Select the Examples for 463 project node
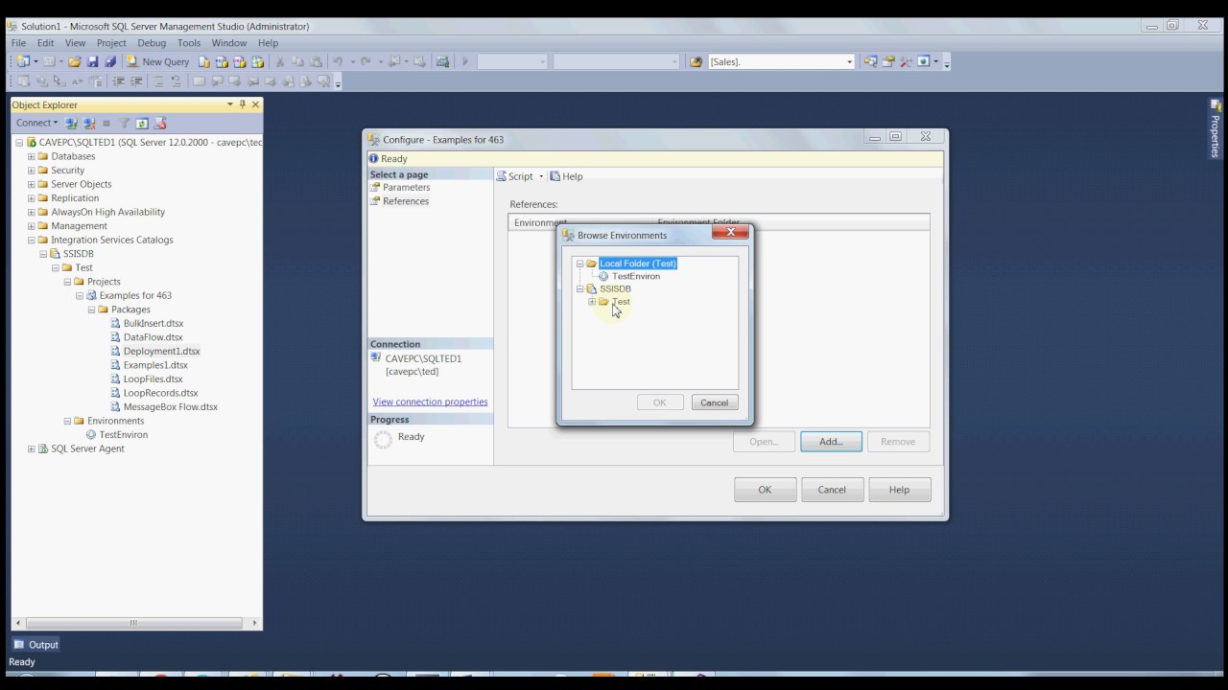 click(x=135, y=296)
